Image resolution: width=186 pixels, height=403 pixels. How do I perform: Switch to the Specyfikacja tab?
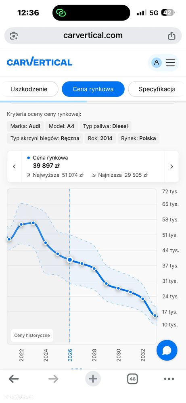pyautogui.click(x=157, y=89)
